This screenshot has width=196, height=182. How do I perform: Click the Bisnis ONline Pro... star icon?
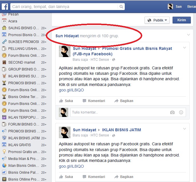[4, 179]
